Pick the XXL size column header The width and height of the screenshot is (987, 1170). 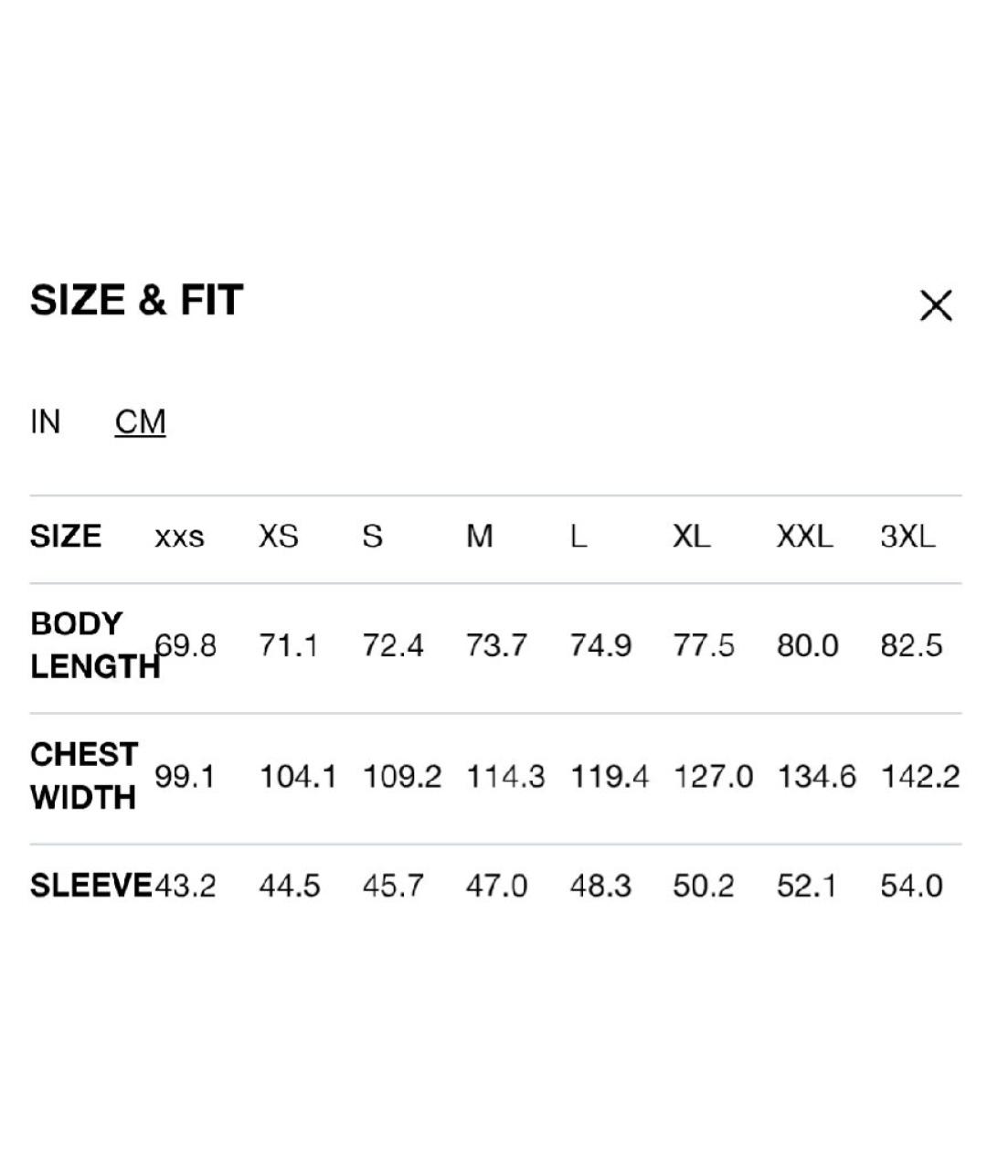[804, 537]
